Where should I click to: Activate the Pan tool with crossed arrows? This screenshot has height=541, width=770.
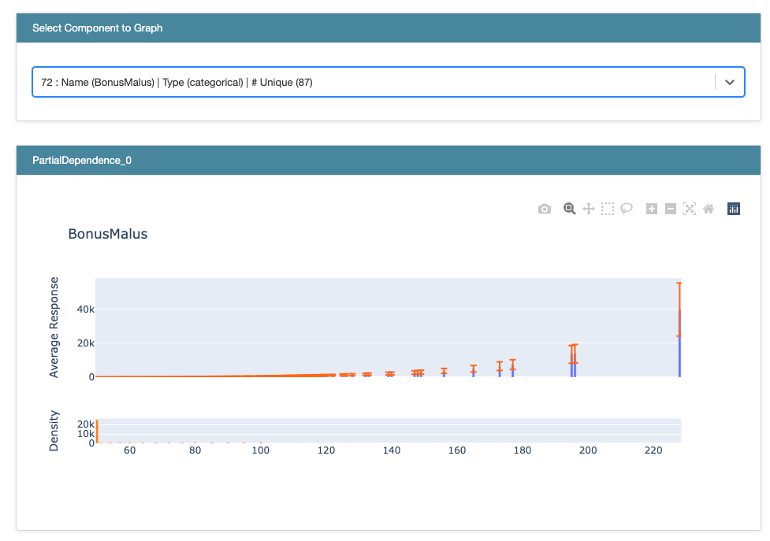tap(588, 209)
